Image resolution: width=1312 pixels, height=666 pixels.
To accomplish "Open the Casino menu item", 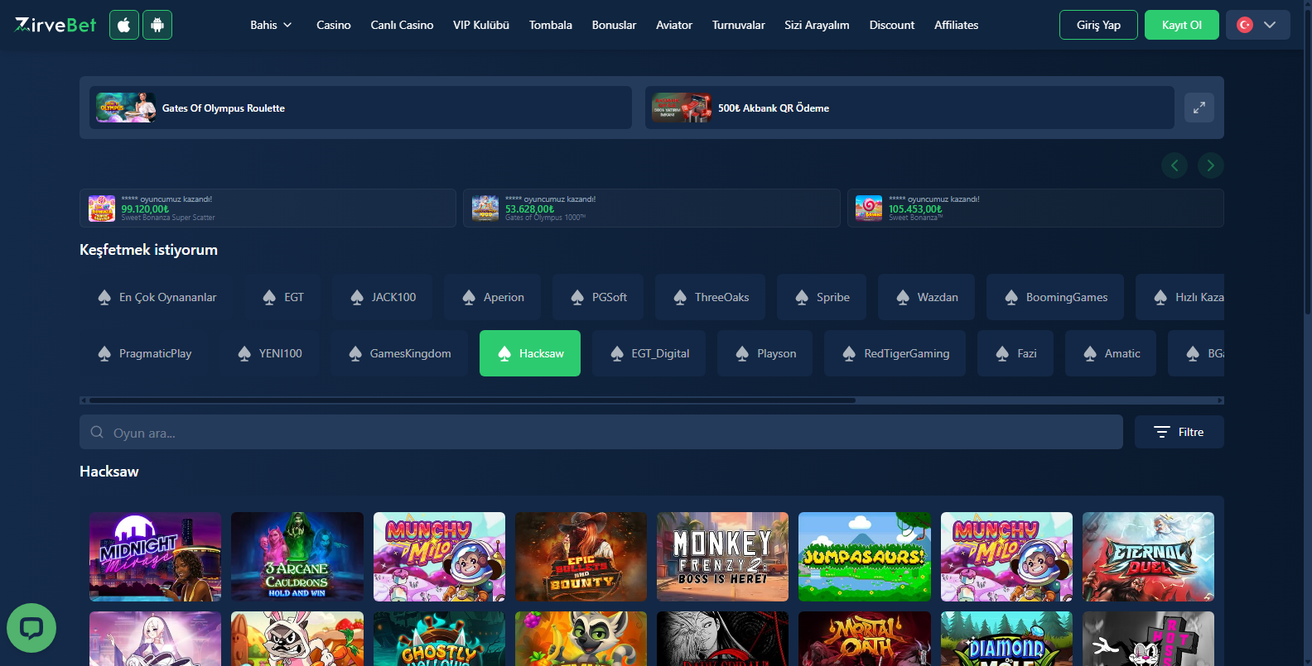I will tap(334, 25).
